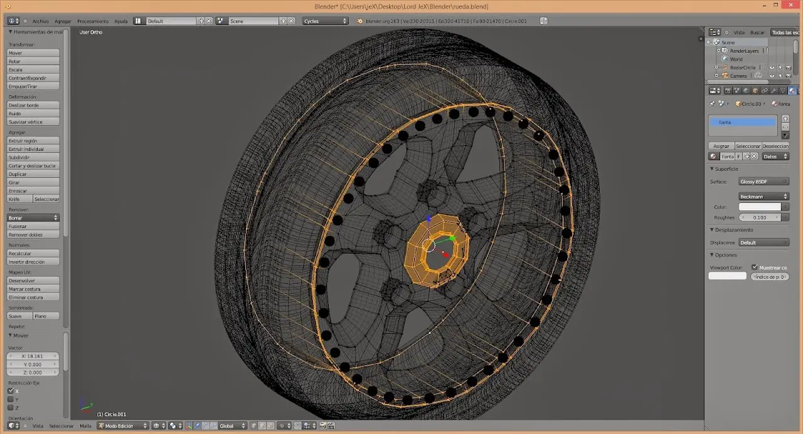Collapse the Desplazamiento panel
Viewport: 803px width, 434px height.
point(712,230)
